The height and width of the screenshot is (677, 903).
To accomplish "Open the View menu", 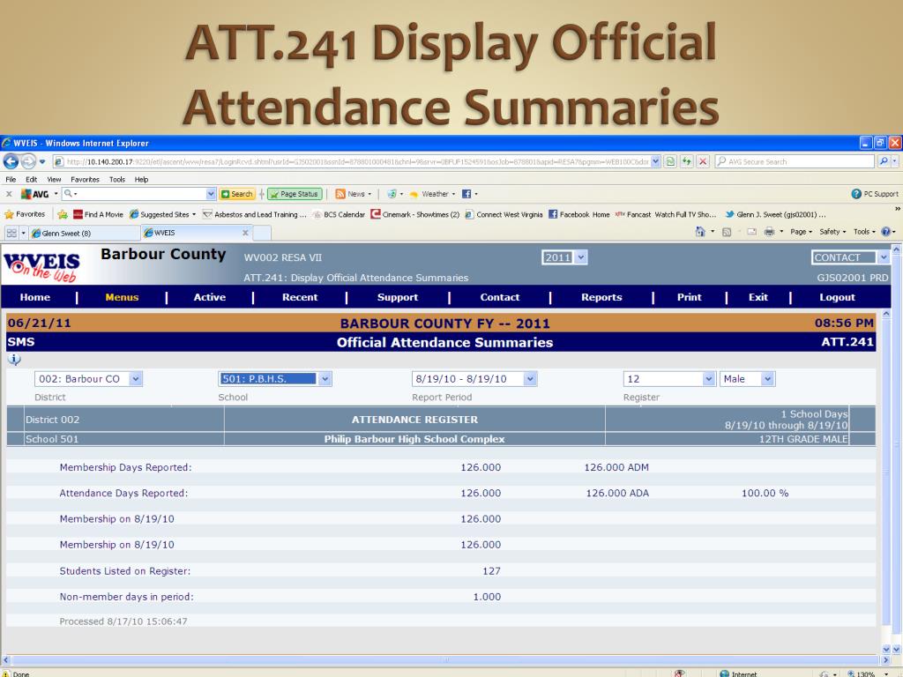I will 54,180.
